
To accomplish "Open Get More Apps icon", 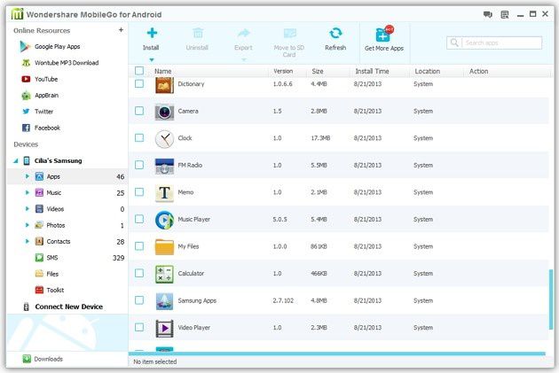I will click(384, 35).
